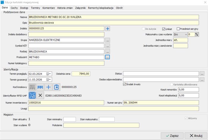The image size is (208, 140).
Task: Click the plus icon beside Indeks field
Action: 108,29
